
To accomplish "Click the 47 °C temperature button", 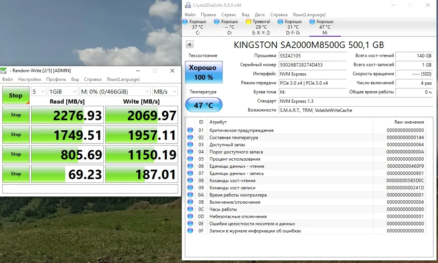I will (x=203, y=105).
